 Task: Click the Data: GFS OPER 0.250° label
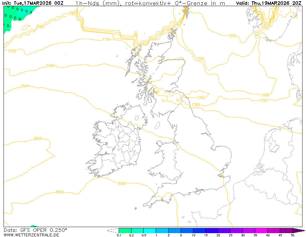coord(35,230)
